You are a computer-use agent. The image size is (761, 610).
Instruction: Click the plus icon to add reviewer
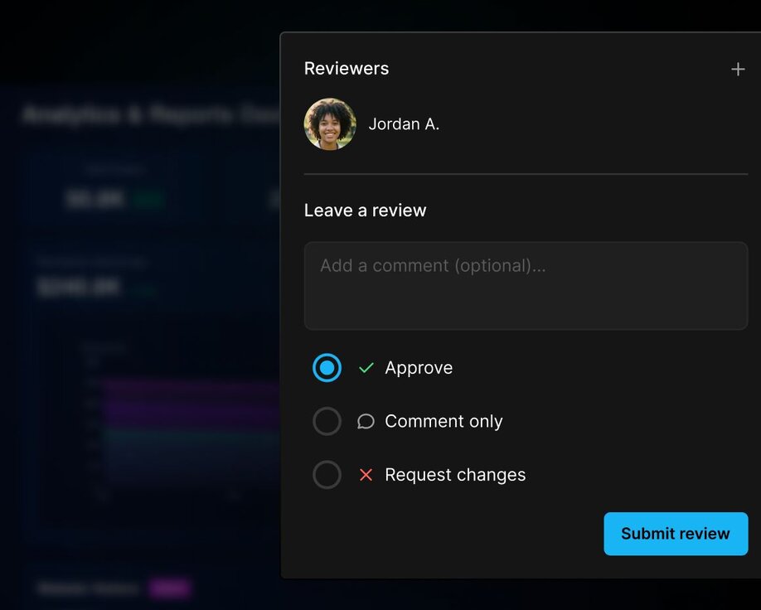click(737, 70)
